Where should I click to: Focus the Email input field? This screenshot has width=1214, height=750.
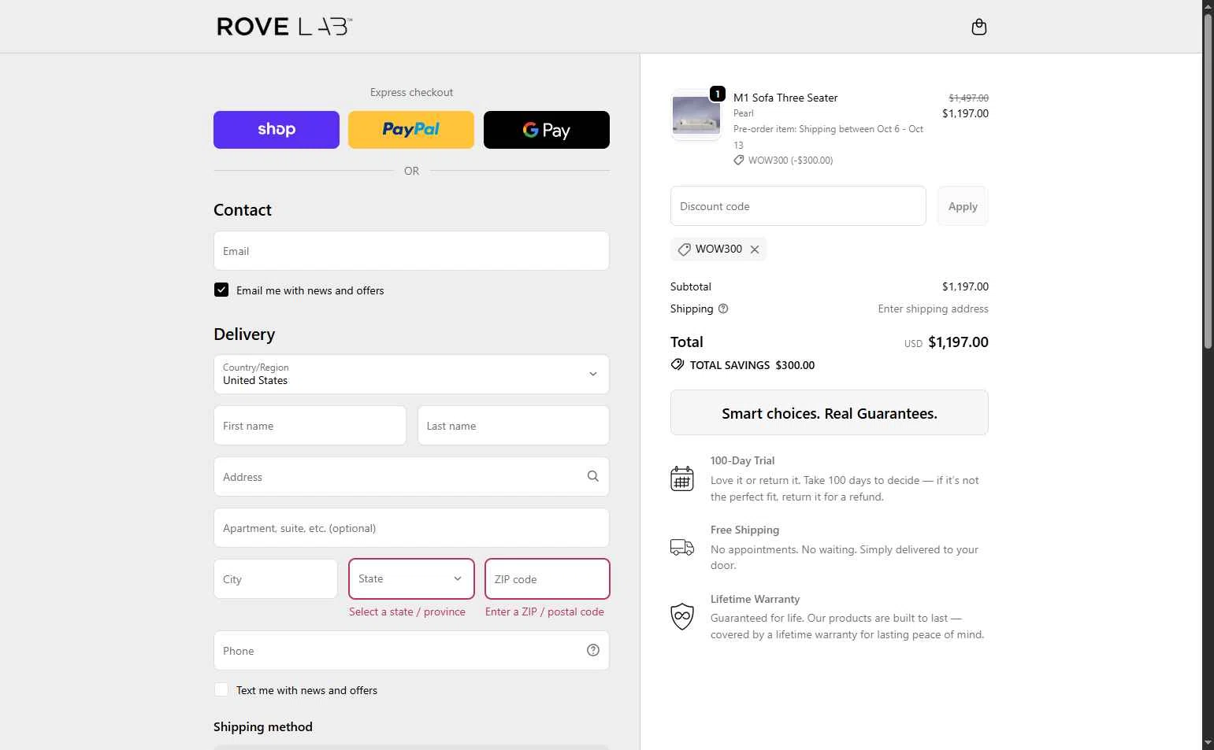click(411, 251)
